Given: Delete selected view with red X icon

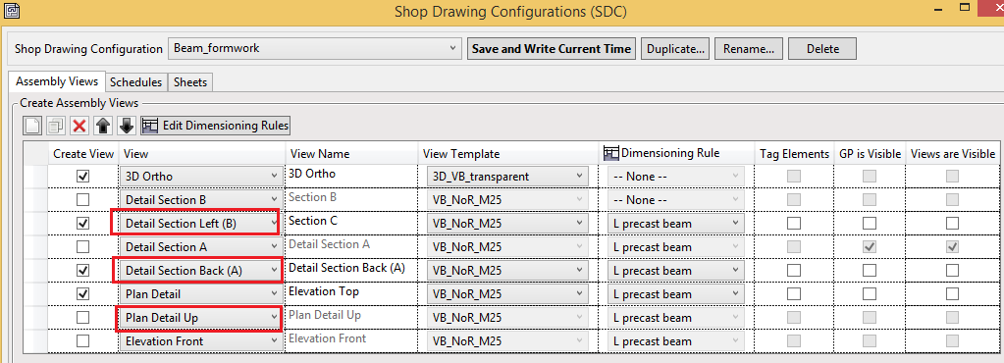Looking at the screenshot, I should coord(79,126).
